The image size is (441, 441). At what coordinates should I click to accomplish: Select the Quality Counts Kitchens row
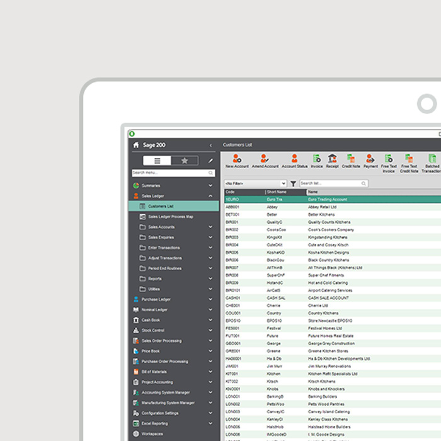coord(333,222)
